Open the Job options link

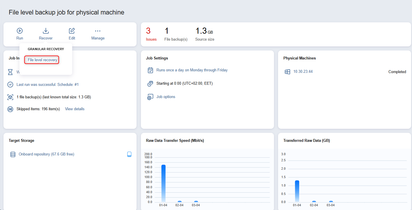click(166, 97)
